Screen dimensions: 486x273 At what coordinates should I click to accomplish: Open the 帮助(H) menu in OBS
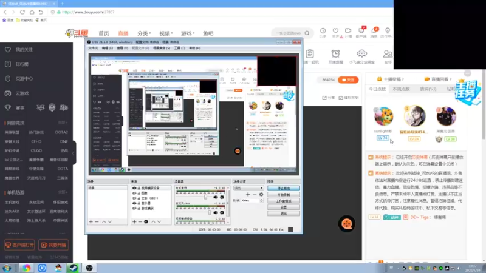tap(194, 48)
